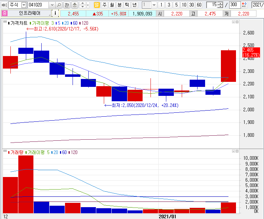Expand the stock code history dropdown

pos(52,5)
